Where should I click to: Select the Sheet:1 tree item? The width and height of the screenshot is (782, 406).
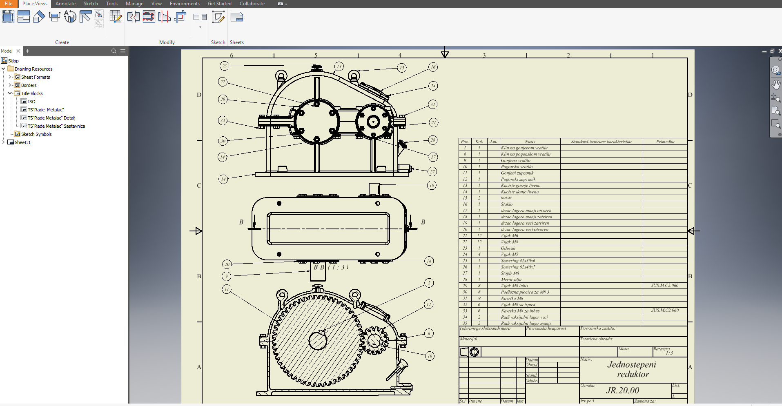19,142
